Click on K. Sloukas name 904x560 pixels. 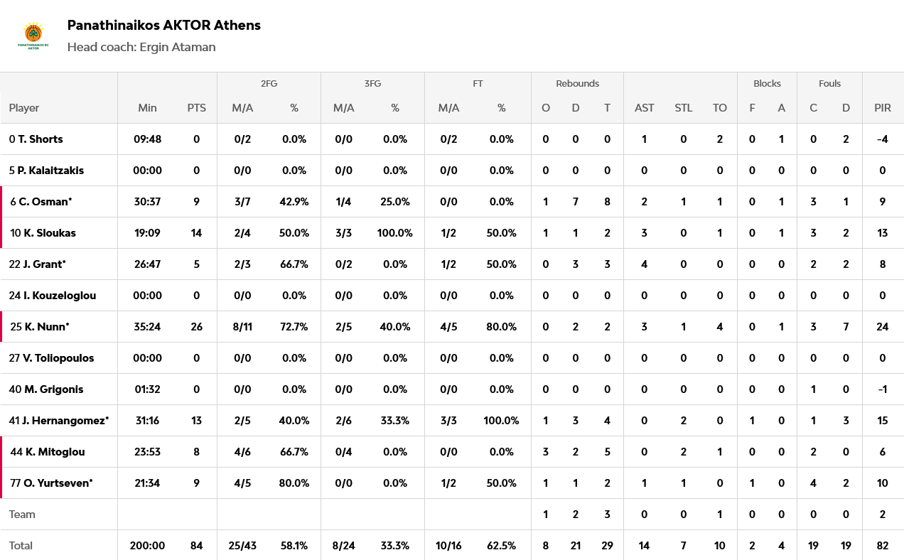click(48, 233)
